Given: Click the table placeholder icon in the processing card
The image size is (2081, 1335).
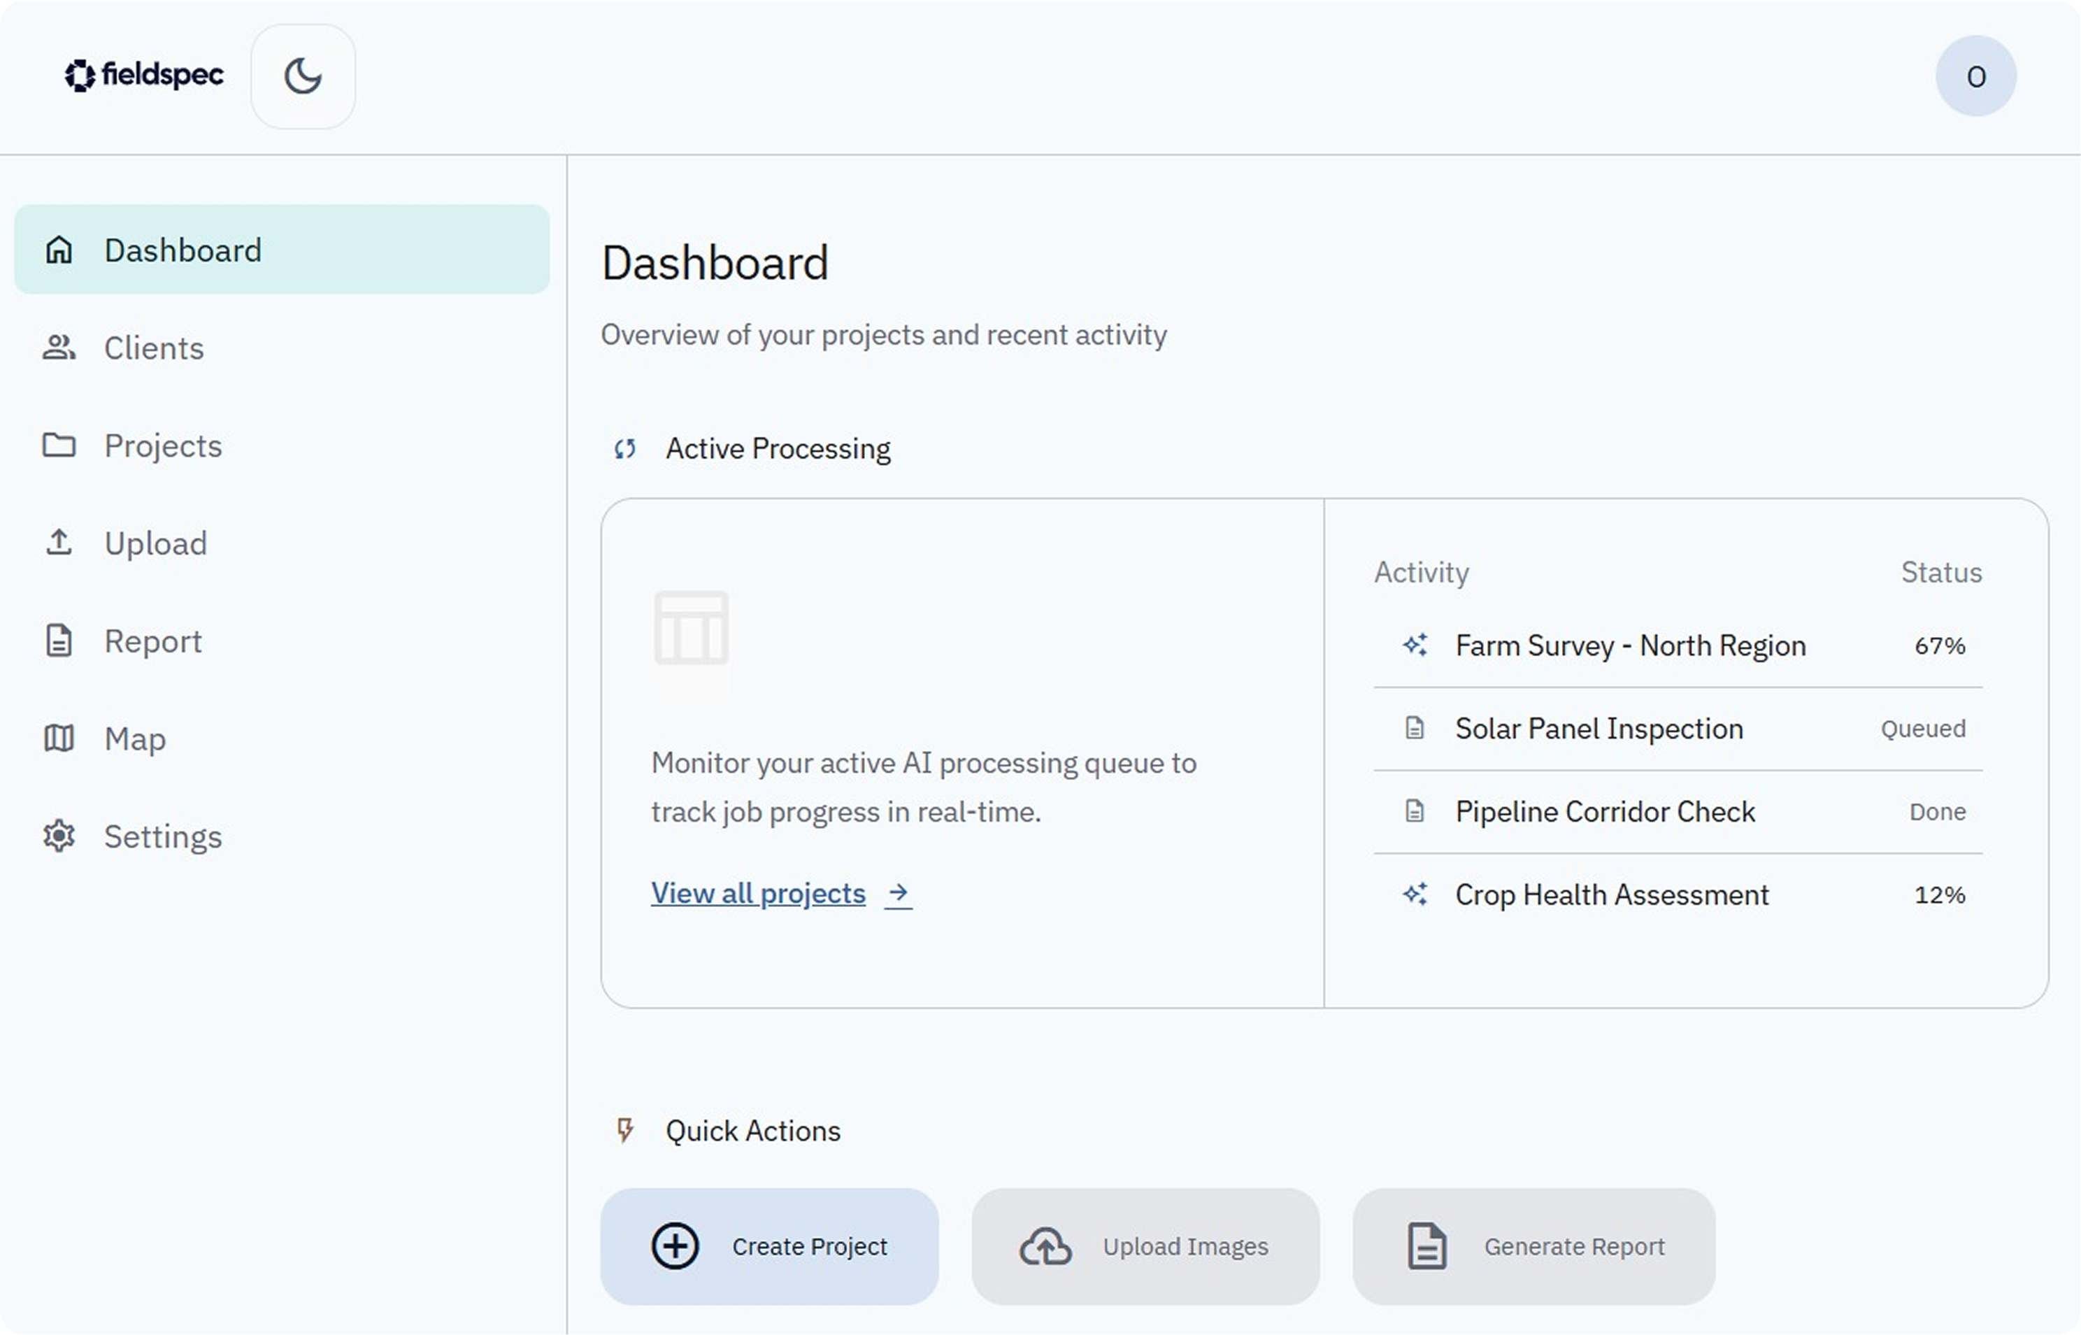Looking at the screenshot, I should pos(692,627).
